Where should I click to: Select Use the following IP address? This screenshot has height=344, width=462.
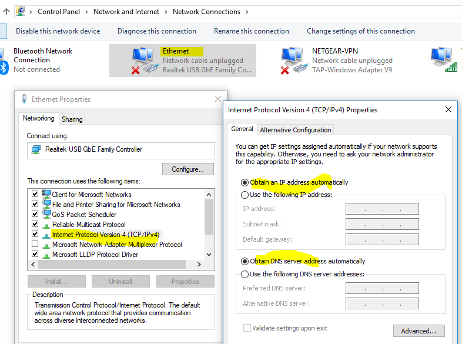[x=245, y=195]
